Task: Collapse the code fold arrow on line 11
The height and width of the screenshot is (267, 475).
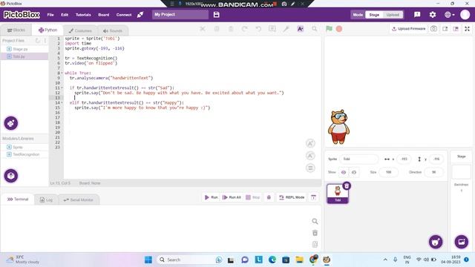Action: click(62, 88)
